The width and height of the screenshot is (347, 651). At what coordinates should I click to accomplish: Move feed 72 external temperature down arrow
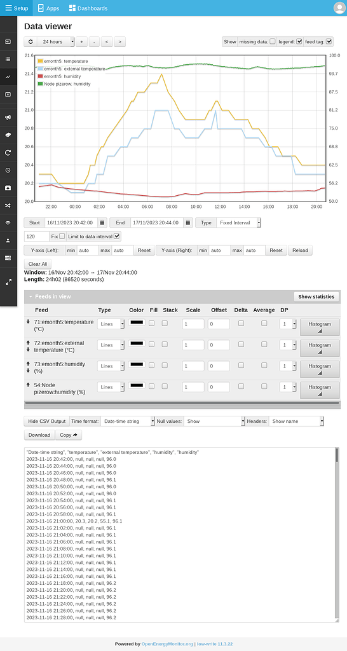28,350
